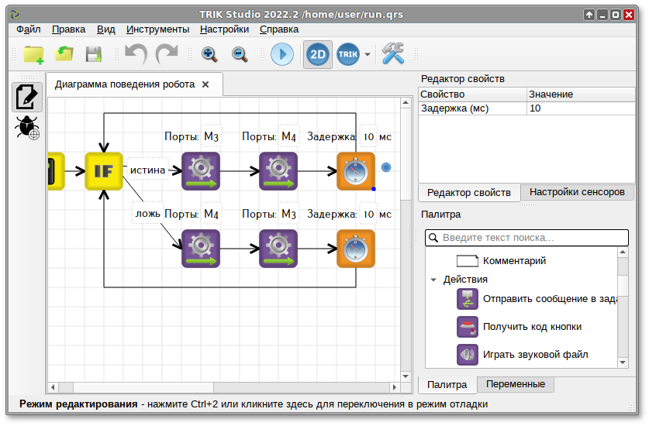Run the robot program with the play button
This screenshot has height=426, width=649.
tap(281, 54)
